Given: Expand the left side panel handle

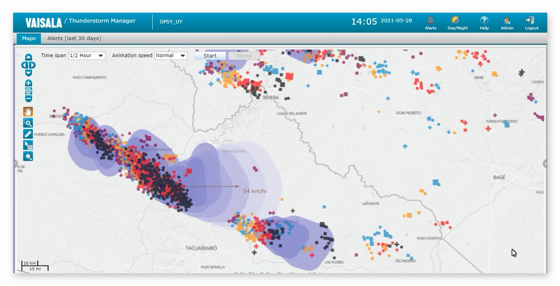Looking at the screenshot, I should [15, 163].
